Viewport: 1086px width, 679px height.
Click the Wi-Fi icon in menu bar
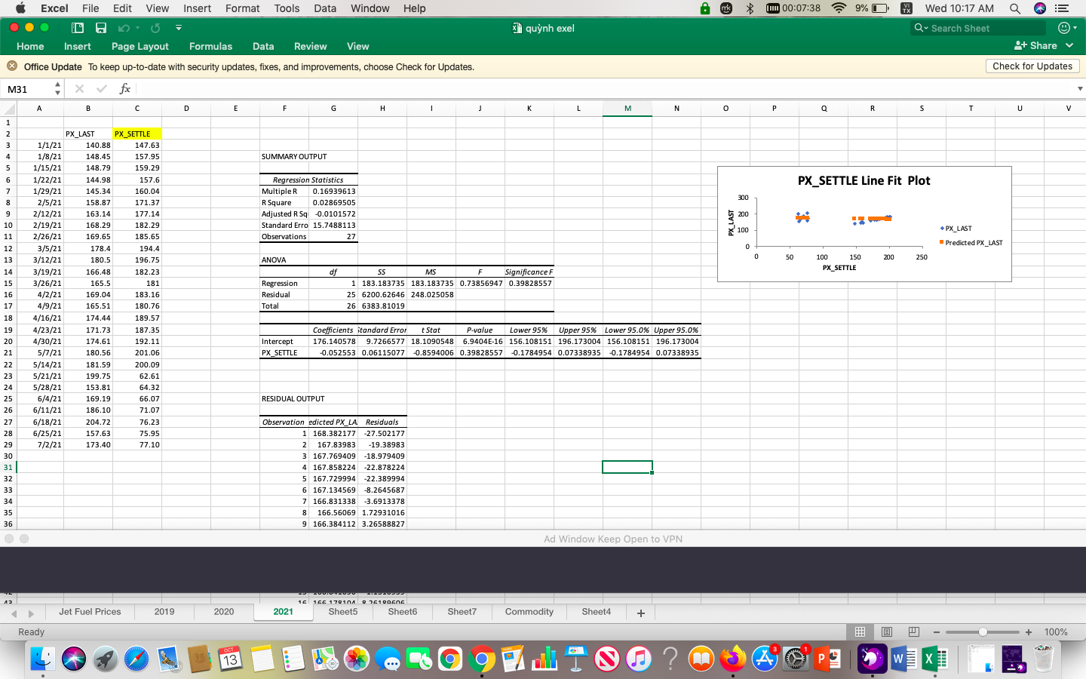839,8
